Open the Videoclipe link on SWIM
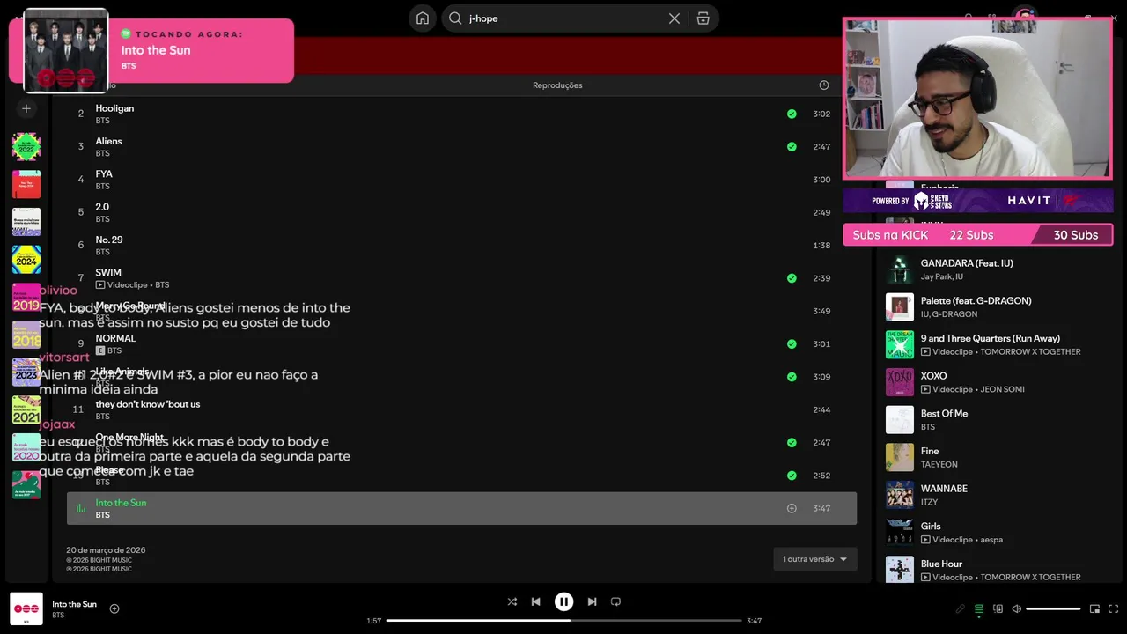This screenshot has width=1127, height=634. 127,285
